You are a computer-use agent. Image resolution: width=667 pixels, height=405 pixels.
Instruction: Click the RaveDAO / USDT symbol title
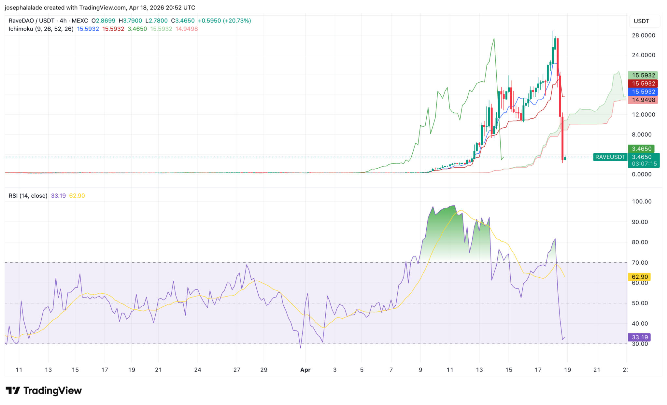point(32,21)
